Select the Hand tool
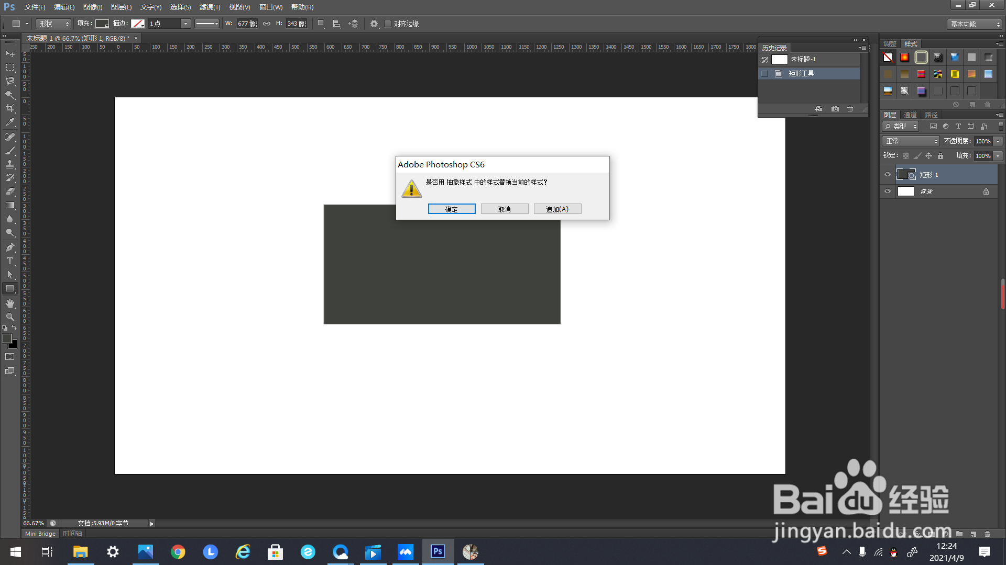The image size is (1006, 565). [x=10, y=303]
